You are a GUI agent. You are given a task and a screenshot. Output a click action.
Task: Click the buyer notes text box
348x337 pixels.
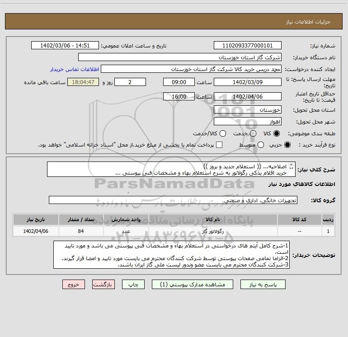172,255
